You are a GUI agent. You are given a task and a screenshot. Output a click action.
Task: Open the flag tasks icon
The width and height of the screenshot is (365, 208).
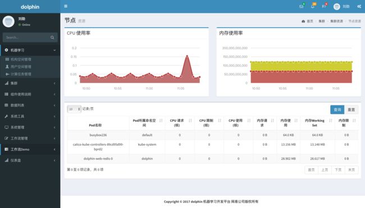click(324, 7)
